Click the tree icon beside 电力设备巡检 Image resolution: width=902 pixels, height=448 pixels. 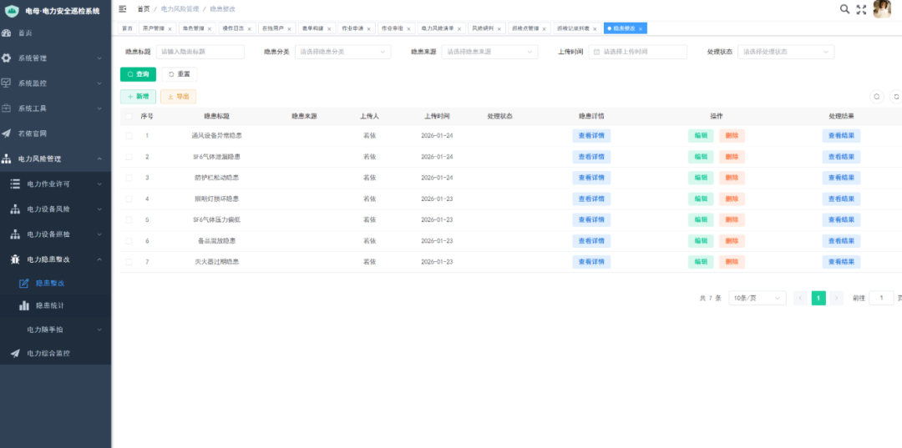(16, 234)
